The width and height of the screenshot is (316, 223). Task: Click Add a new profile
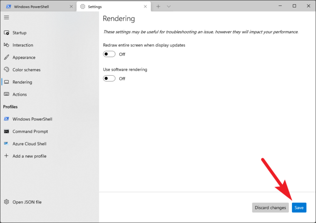[50, 156]
